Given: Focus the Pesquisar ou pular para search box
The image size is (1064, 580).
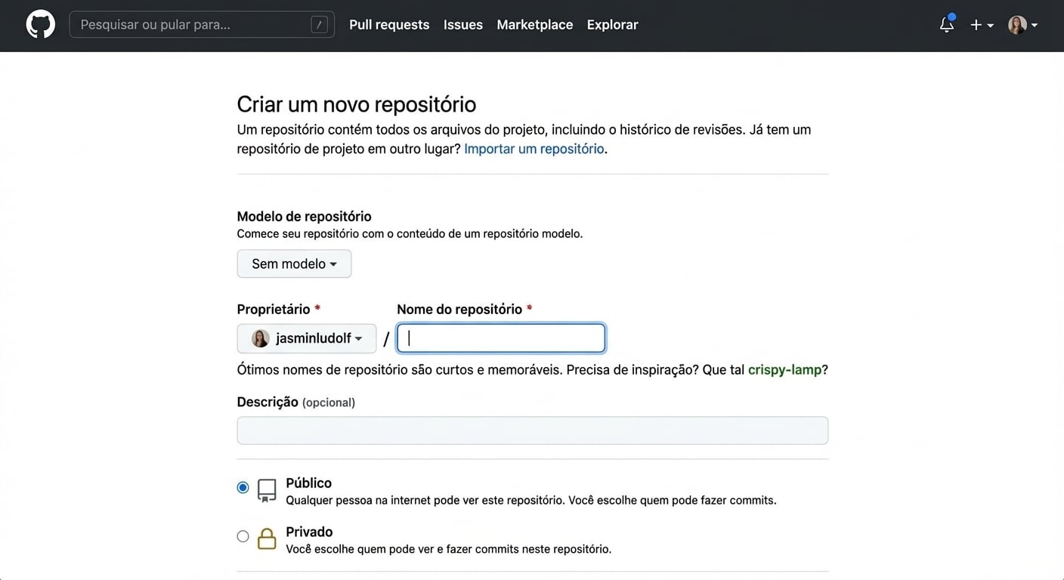Looking at the screenshot, I should pos(202,25).
